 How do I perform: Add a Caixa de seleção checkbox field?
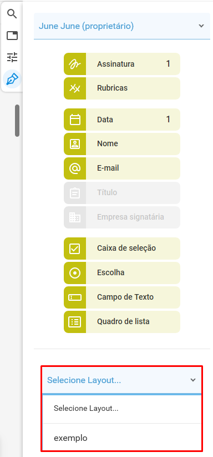pyautogui.click(x=122, y=249)
